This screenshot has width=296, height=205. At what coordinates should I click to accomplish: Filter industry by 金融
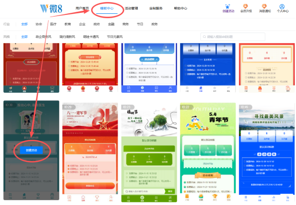(x=111, y=24)
